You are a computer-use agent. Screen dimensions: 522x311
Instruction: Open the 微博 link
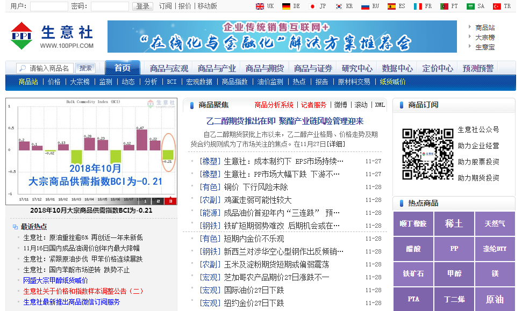340,105
